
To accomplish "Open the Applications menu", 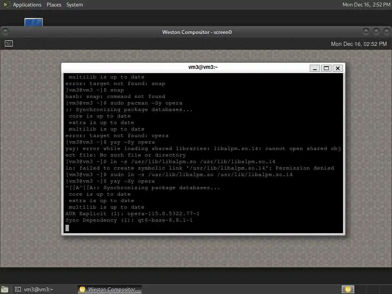I will pos(27,5).
